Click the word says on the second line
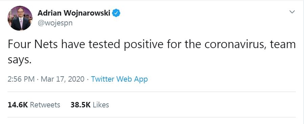 pyautogui.click(x=19, y=60)
